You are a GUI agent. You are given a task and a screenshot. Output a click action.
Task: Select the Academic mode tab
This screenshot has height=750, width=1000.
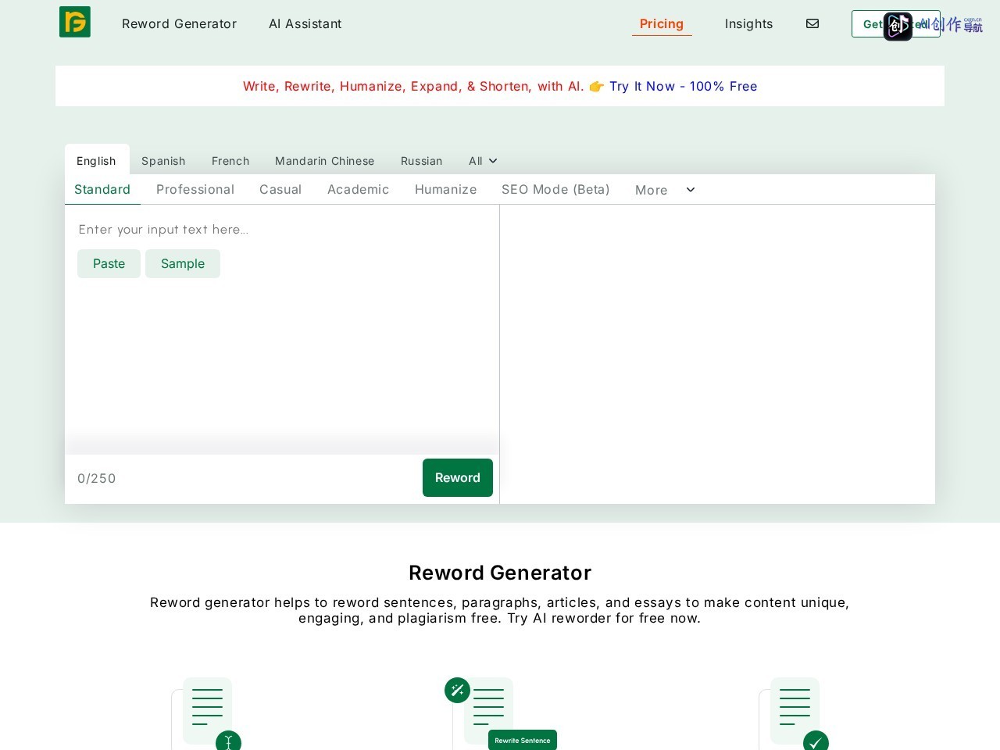[358, 189]
